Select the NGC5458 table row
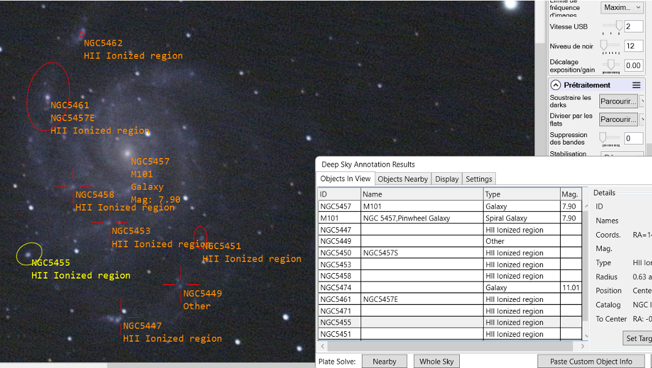Image resolution: width=652 pixels, height=368 pixels. coord(450,276)
